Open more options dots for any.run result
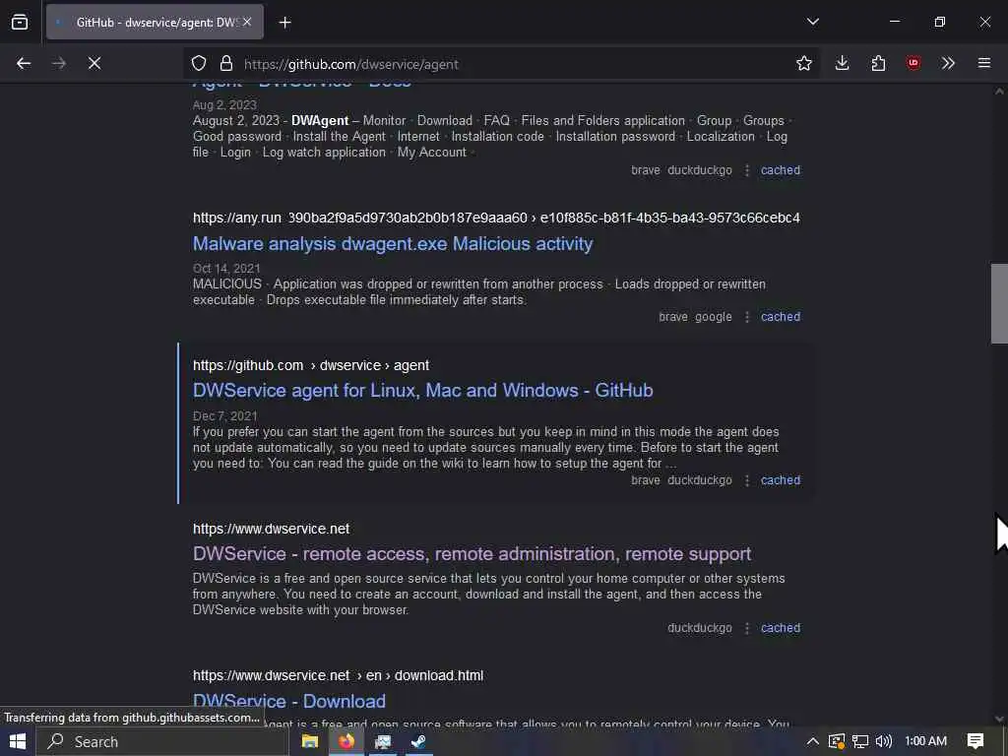The width and height of the screenshot is (1008, 756). 746,317
